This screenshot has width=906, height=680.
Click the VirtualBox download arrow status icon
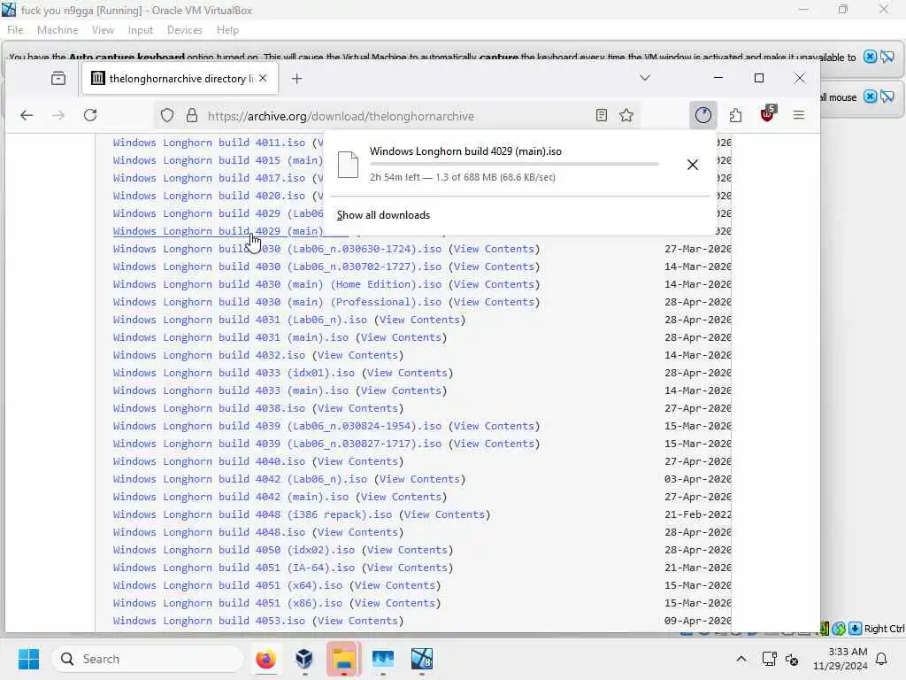856,629
